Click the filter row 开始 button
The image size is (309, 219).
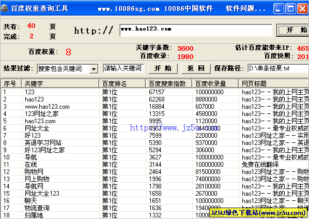click(163, 68)
